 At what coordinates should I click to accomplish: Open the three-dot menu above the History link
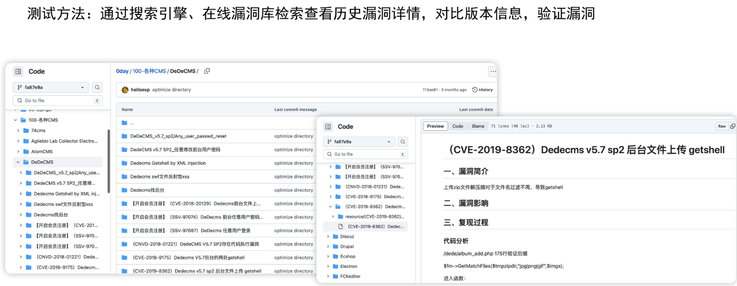pyautogui.click(x=492, y=72)
